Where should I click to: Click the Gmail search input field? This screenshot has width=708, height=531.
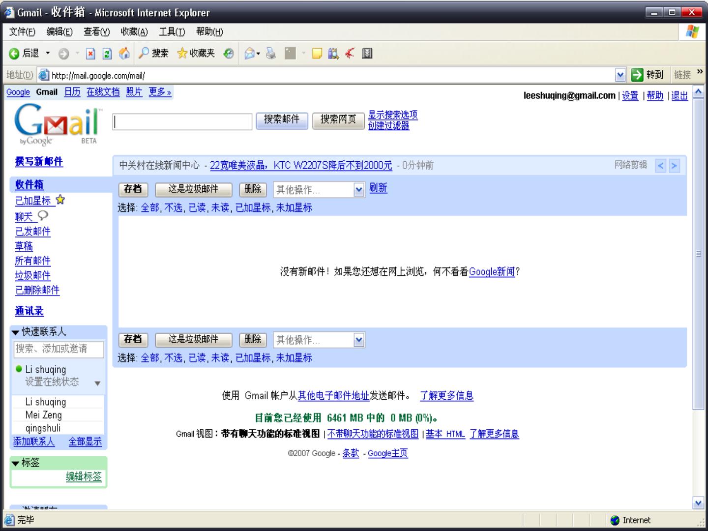[182, 122]
